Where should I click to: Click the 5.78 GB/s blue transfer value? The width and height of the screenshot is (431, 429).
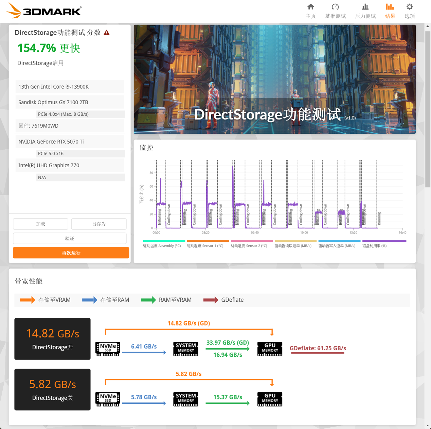tap(144, 397)
